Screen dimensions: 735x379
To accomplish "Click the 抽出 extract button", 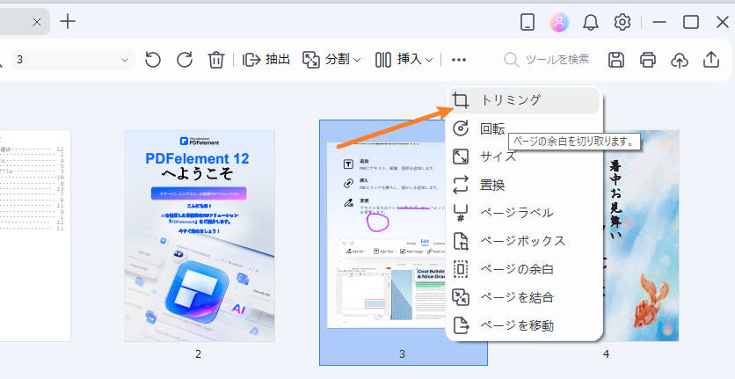I will click(266, 60).
